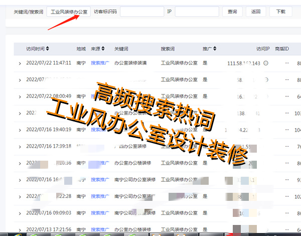
Task: Expand the 2022/07/22 08:00:49 visit row
Action: (x=20, y=96)
